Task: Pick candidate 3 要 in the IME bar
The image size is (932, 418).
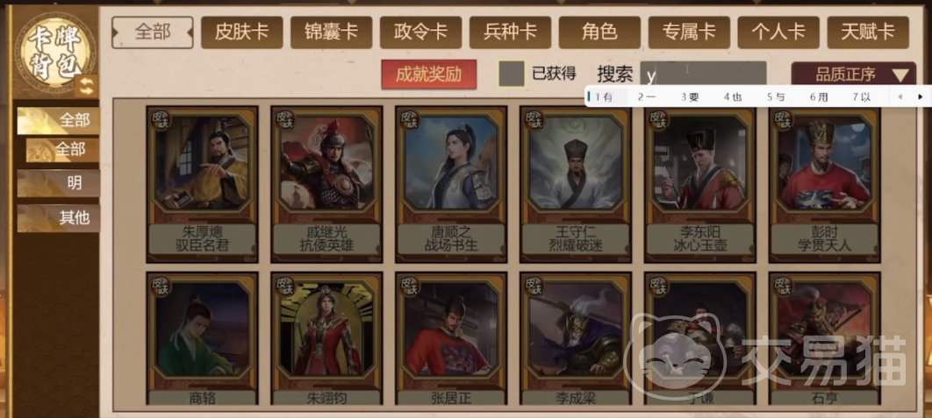Action: click(690, 96)
